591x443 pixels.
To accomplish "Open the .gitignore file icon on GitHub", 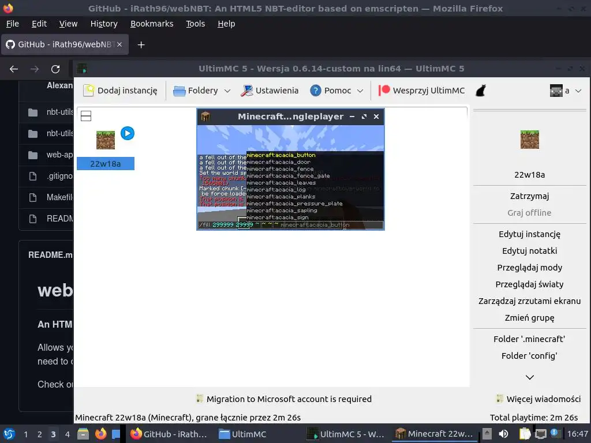I will (33, 176).
